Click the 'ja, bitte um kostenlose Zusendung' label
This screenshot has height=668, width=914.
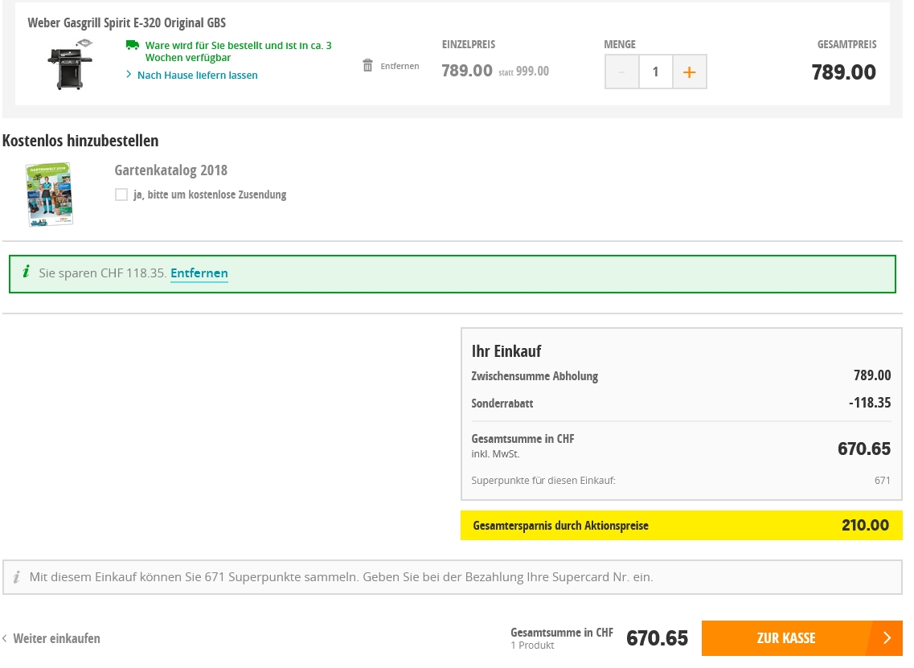click(x=210, y=195)
